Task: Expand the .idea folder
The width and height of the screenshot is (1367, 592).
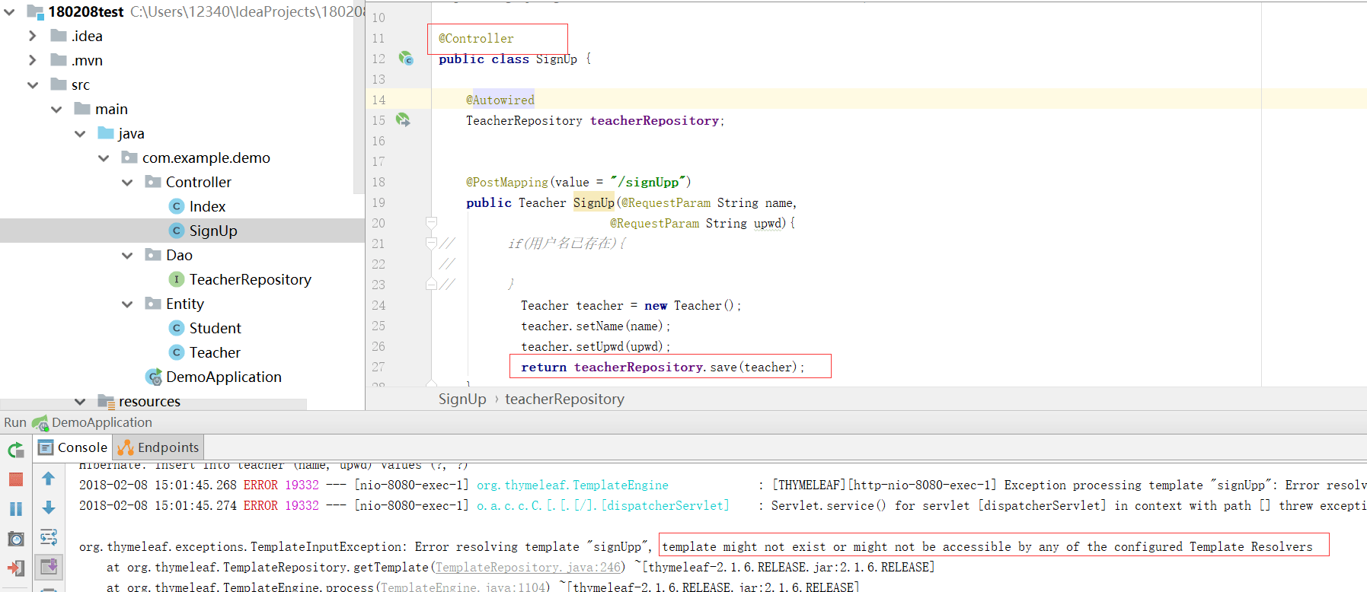Action: (32, 36)
